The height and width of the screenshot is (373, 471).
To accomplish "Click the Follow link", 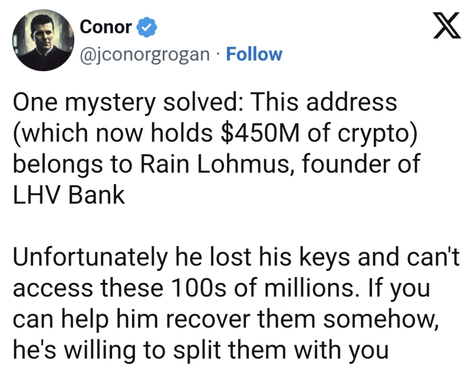I will (254, 54).
